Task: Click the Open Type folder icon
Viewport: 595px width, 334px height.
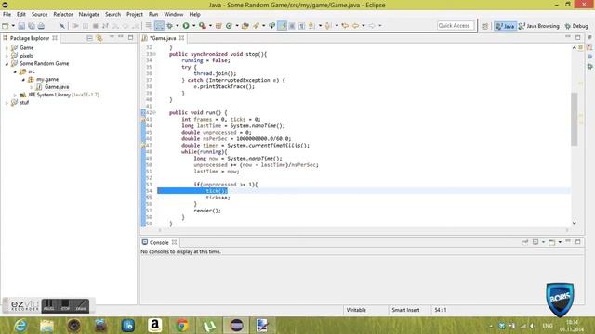Action: tap(245, 26)
